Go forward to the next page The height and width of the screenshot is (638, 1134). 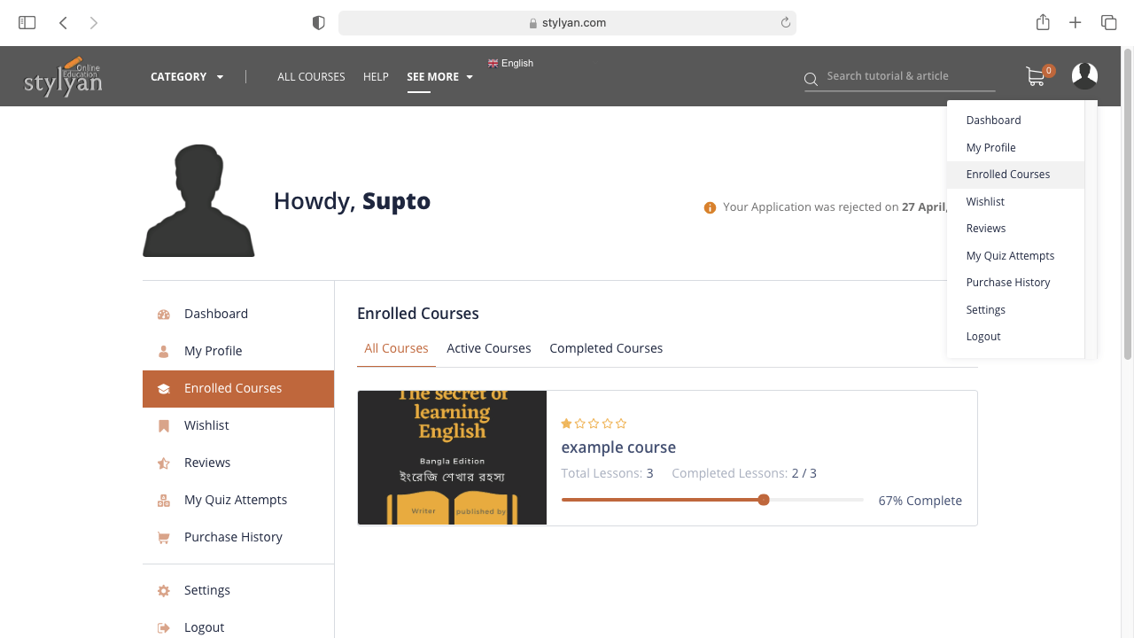(94, 23)
